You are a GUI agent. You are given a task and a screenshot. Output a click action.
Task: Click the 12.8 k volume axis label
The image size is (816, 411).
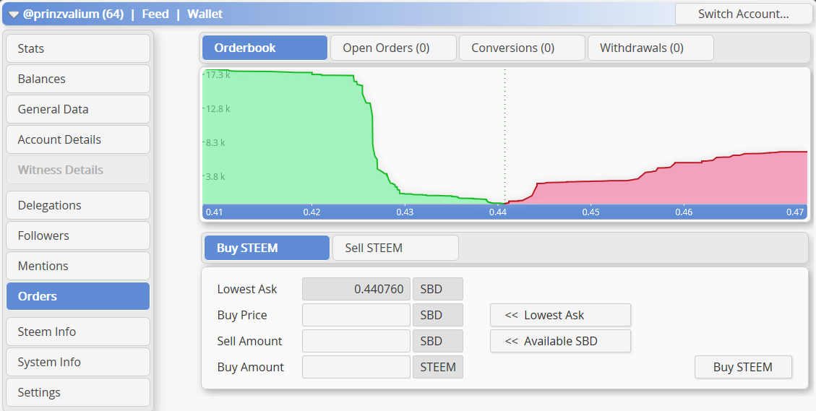[218, 109]
